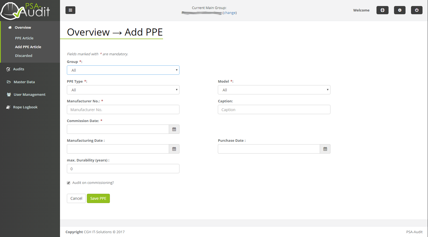Viewport: 428px width, 237px height.
Task: Open the Purchase Date calendar picker
Action: [325, 149]
